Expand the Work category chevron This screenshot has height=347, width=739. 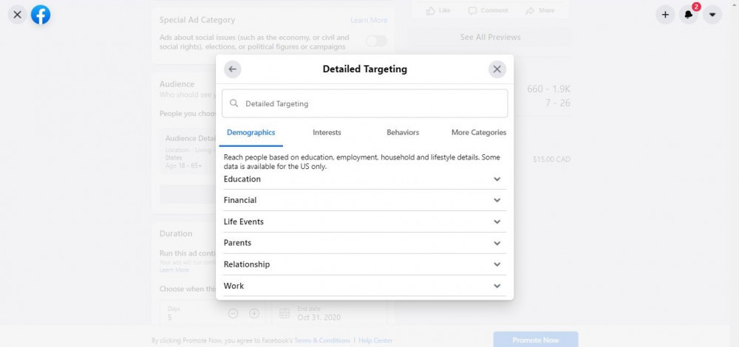click(x=497, y=286)
